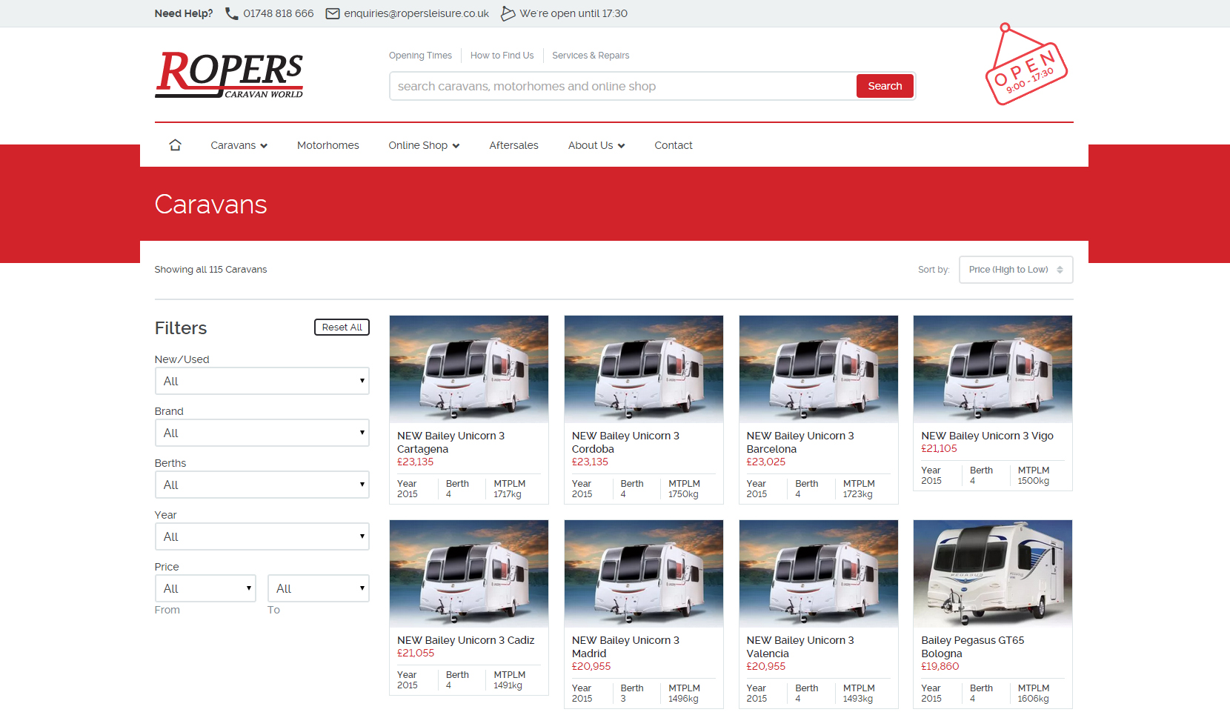Click the red Search button
1230x715 pixels.
point(885,86)
